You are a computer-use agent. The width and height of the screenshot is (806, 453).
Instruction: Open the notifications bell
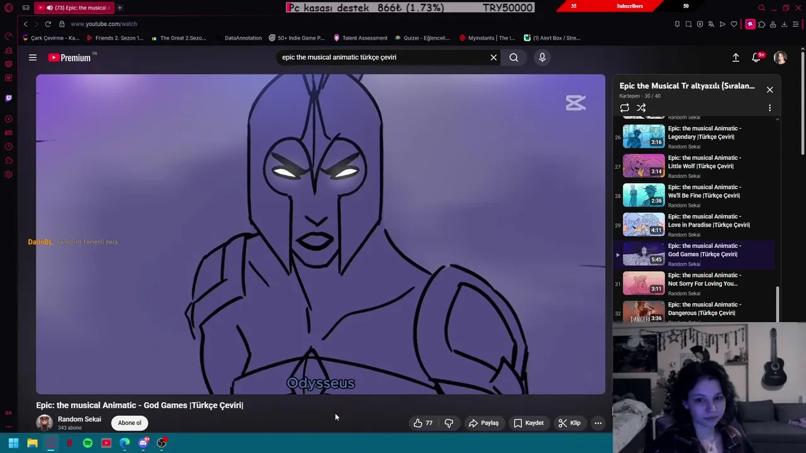756,57
